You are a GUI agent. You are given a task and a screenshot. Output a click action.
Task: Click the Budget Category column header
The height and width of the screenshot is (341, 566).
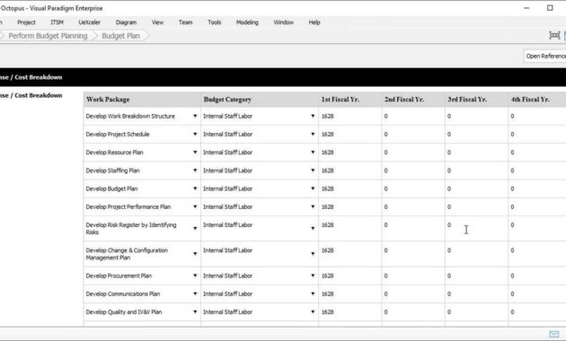pos(260,100)
